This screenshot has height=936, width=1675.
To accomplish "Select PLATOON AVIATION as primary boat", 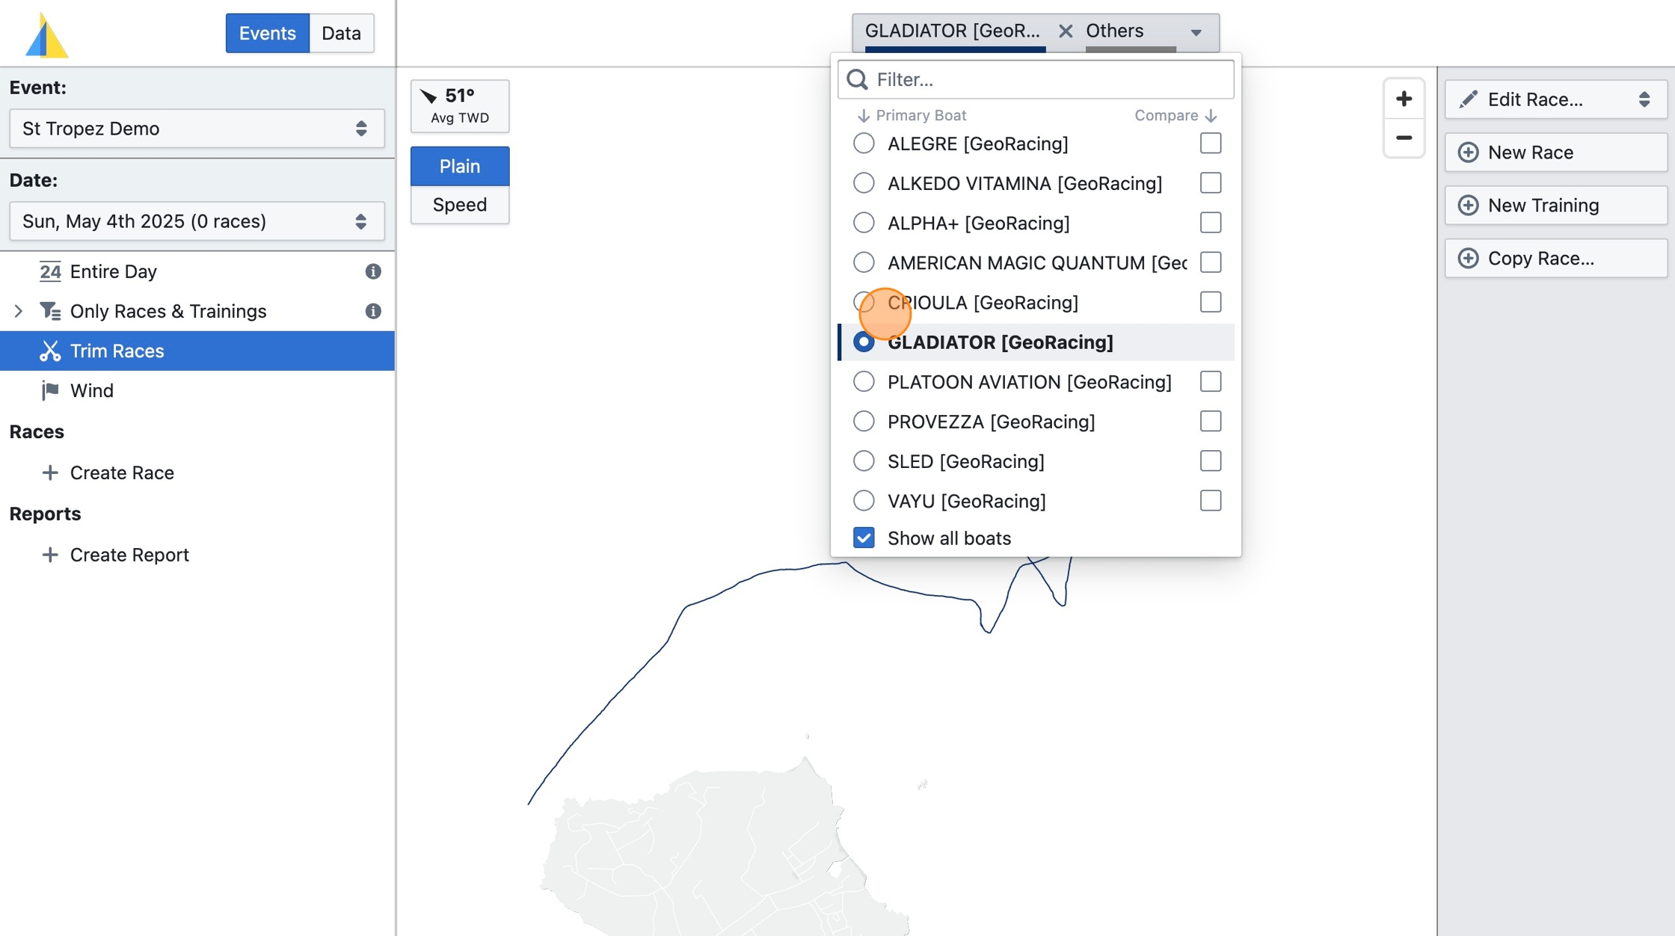I will pyautogui.click(x=864, y=382).
